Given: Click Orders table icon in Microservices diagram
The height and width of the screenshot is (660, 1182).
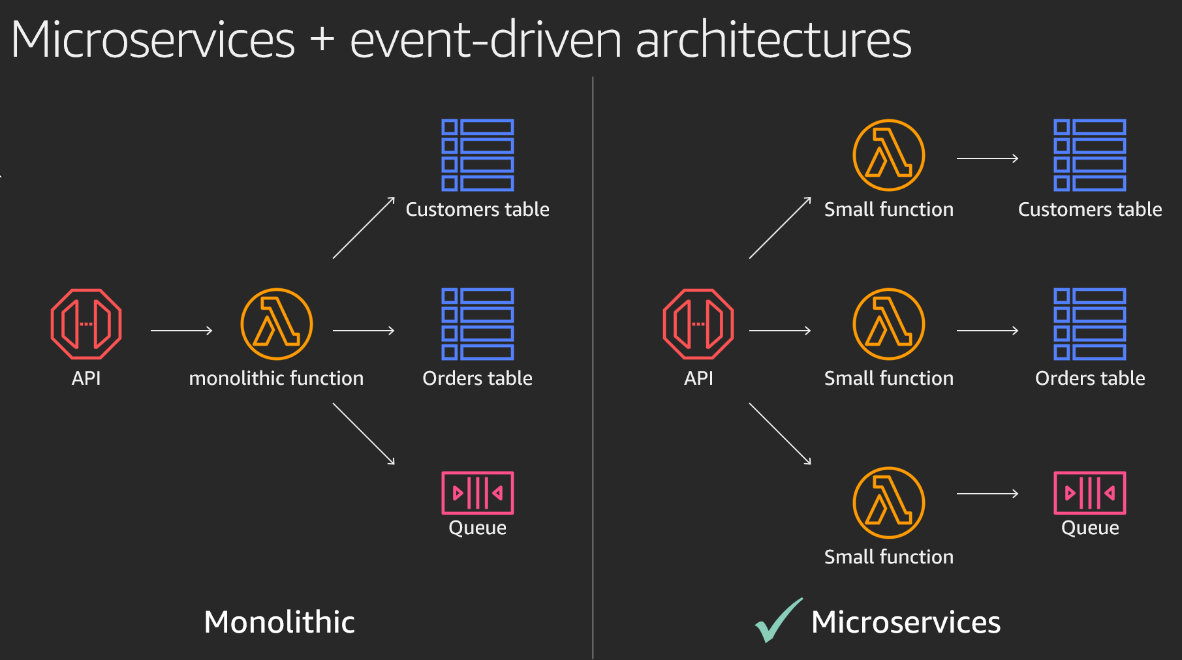Looking at the screenshot, I should click(x=1090, y=324).
